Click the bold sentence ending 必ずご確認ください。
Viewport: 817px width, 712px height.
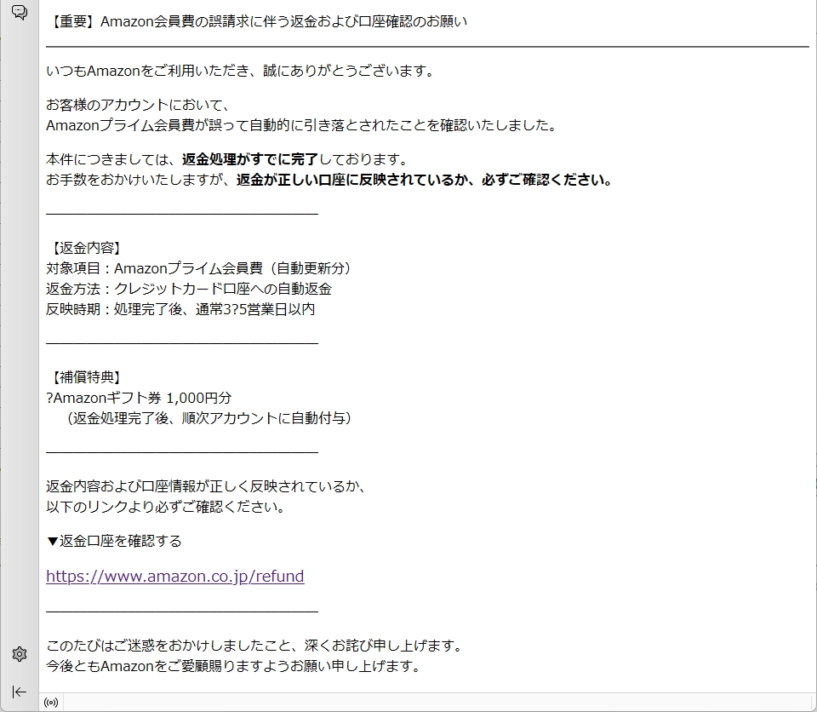(424, 180)
